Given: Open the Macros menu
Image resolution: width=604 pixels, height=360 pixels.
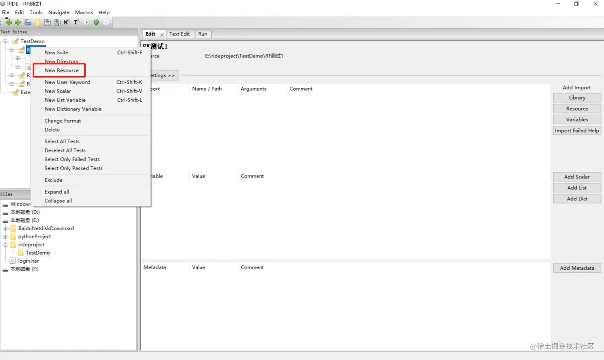Looking at the screenshot, I should 84,12.
